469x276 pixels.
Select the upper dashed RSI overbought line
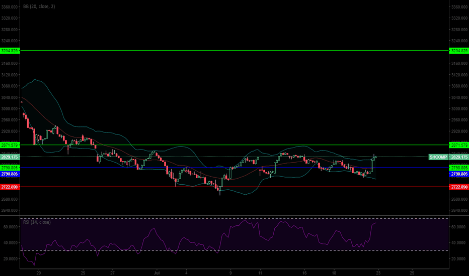coord(234,219)
